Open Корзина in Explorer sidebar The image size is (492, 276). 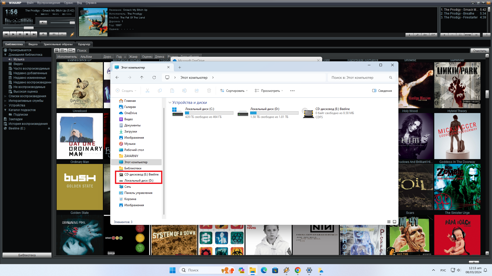pos(130,199)
